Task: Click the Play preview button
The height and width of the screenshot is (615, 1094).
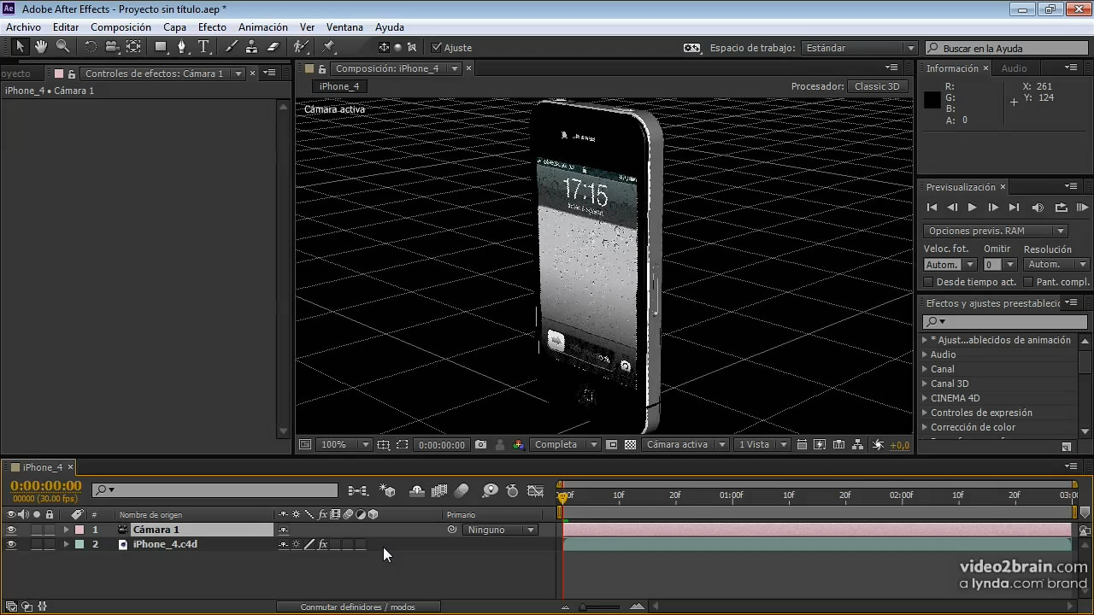Action: point(972,208)
